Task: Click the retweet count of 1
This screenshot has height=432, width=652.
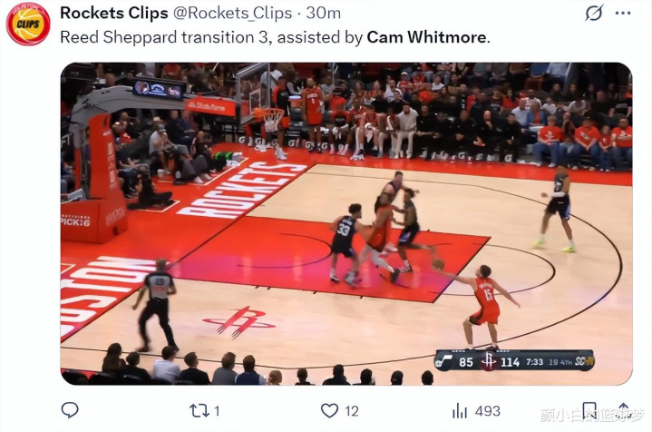Action: pos(217,411)
